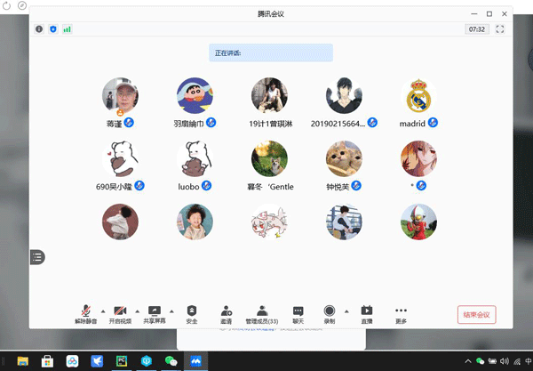533x371 pixels.
Task: Open video options arrow beside 开启视频
Action: (136, 311)
